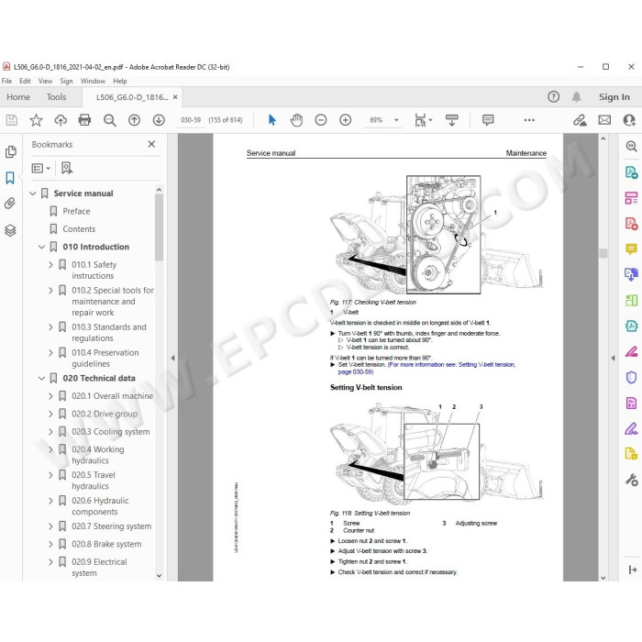Add a comment with speech bubble icon

click(488, 120)
